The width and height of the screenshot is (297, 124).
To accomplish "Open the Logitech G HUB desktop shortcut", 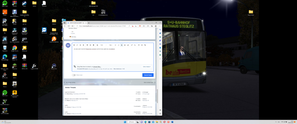I will (x=34, y=66).
